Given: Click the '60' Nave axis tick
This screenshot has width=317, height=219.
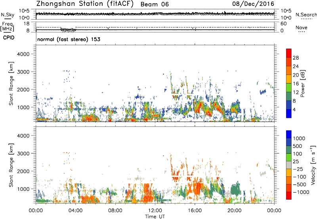Looking at the screenshot, I should click(283, 24).
